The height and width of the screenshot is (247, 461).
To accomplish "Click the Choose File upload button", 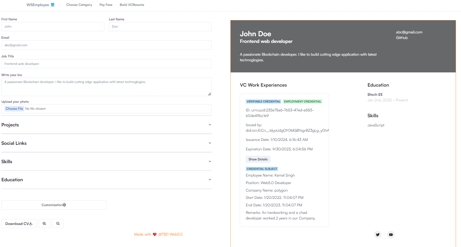I will 15,109.
